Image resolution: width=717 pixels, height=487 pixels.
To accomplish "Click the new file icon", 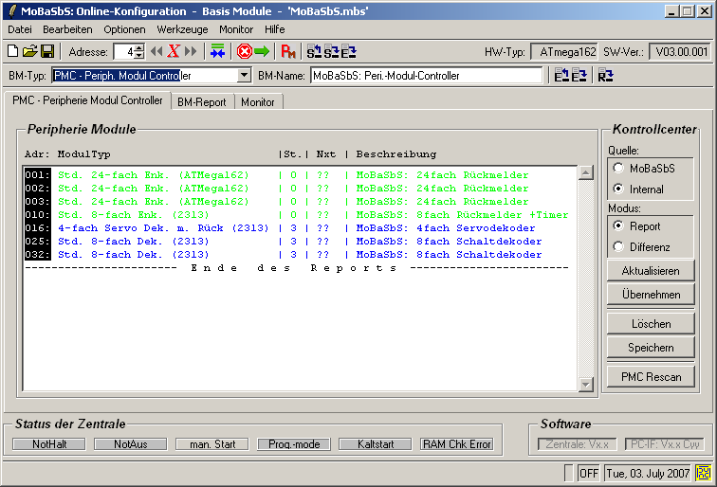I will coord(13,51).
